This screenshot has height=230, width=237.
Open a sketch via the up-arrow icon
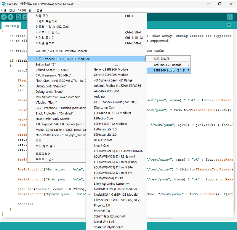[25, 17]
